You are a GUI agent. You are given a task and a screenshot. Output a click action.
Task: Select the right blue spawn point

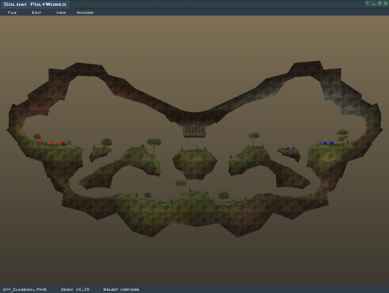pyautogui.click(x=332, y=143)
